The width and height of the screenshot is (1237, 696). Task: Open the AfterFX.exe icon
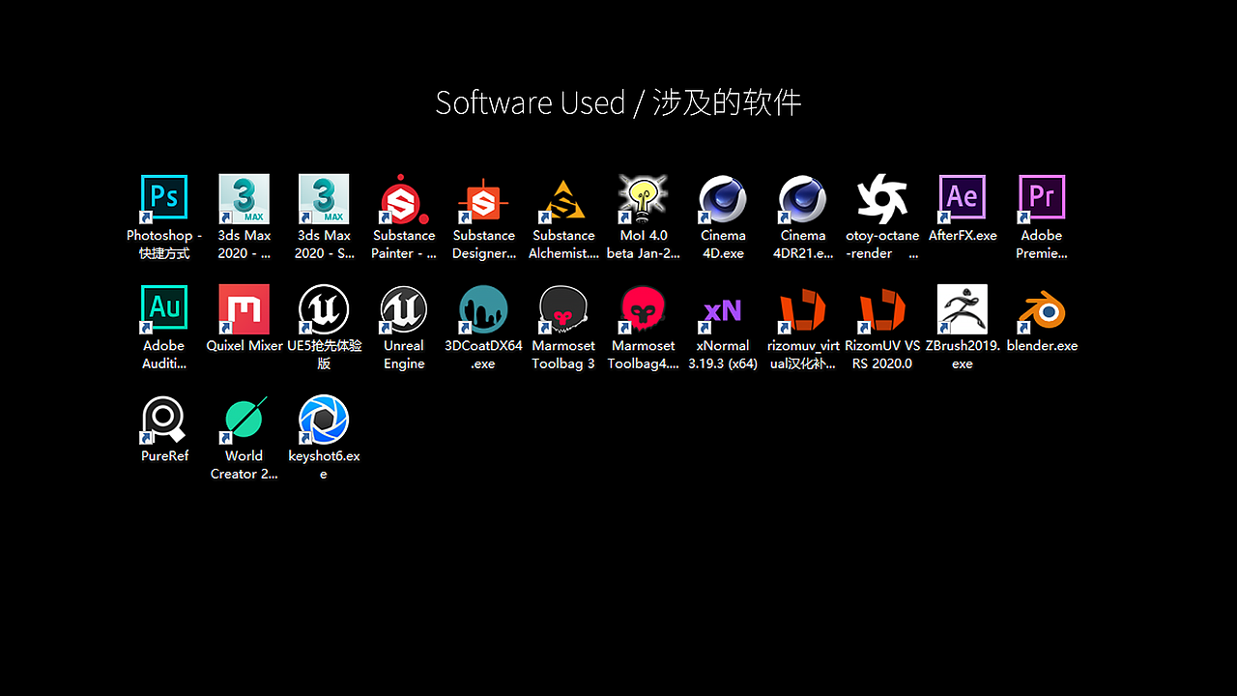[963, 198]
